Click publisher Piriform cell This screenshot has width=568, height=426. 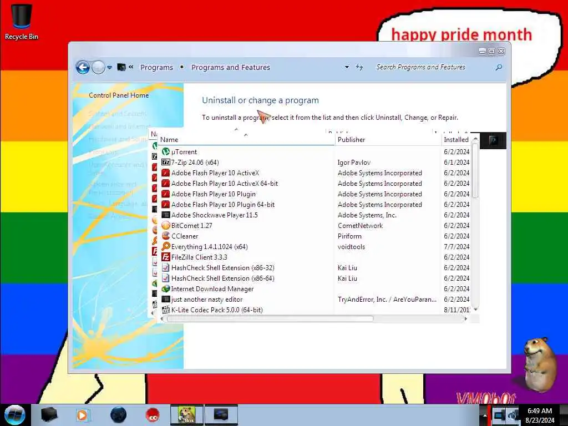coord(349,236)
